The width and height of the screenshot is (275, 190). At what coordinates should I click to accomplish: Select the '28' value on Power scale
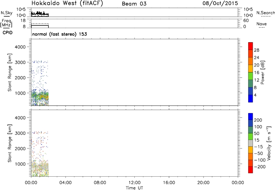pos(256,50)
